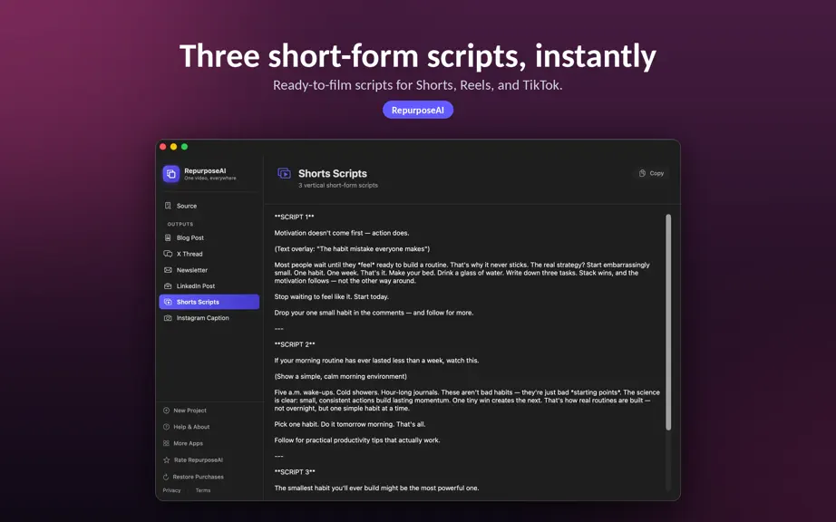This screenshot has width=836, height=522.
Task: Click "The smallest habit you'll ever build" line
Action: 376,488
